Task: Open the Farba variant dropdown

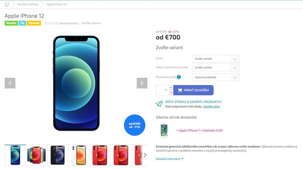Action: [x=215, y=59]
